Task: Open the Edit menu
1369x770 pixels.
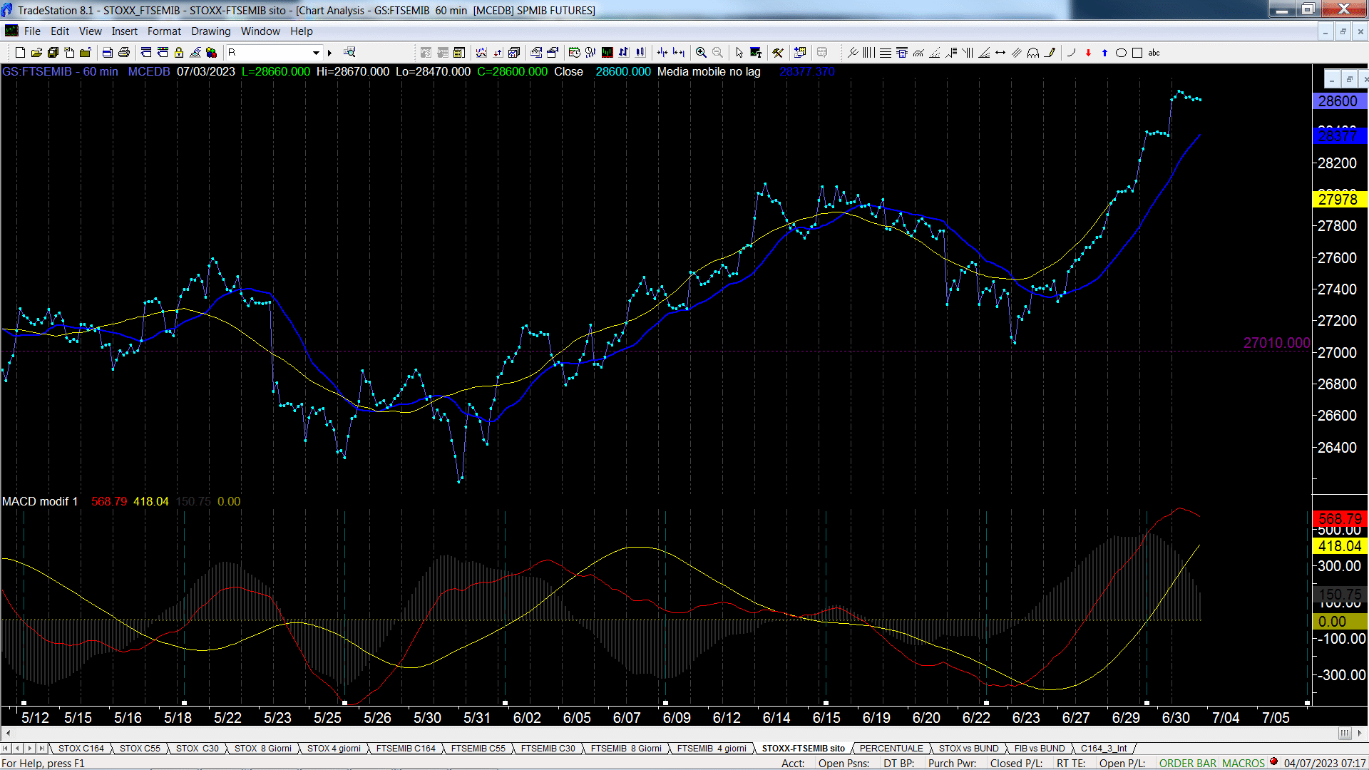Action: click(60, 31)
